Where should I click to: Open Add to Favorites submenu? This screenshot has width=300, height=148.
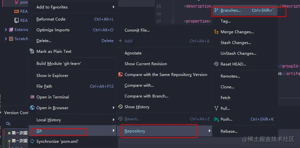click(72, 7)
